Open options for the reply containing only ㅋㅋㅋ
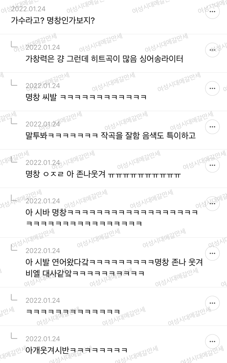 [x=212, y=303]
